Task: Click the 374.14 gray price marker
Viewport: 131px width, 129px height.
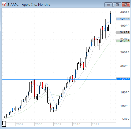Action: pos(123,32)
